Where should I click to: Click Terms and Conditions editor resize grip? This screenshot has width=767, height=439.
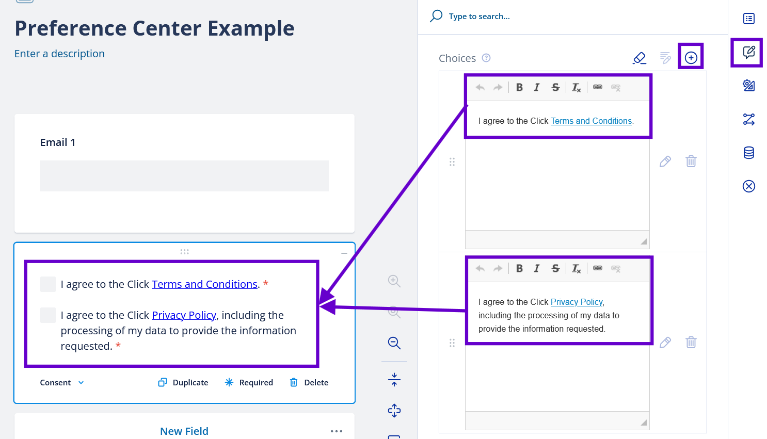pos(644,241)
